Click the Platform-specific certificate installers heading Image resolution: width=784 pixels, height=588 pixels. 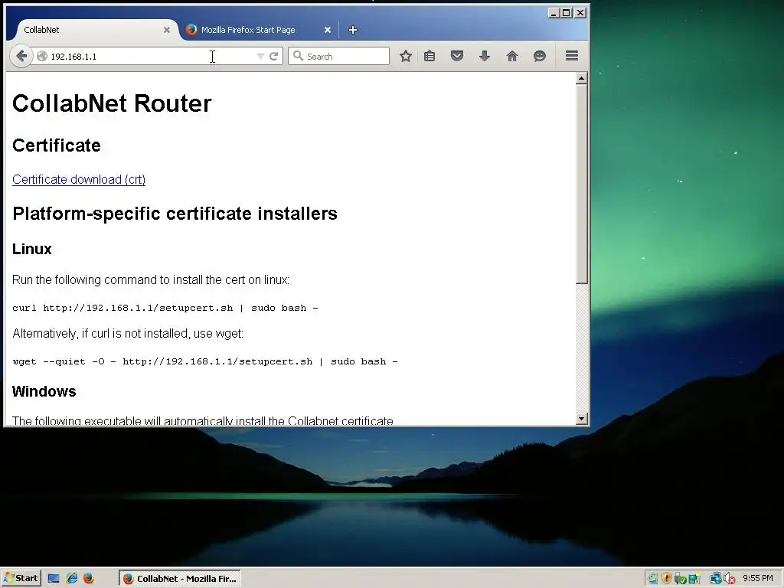point(175,214)
